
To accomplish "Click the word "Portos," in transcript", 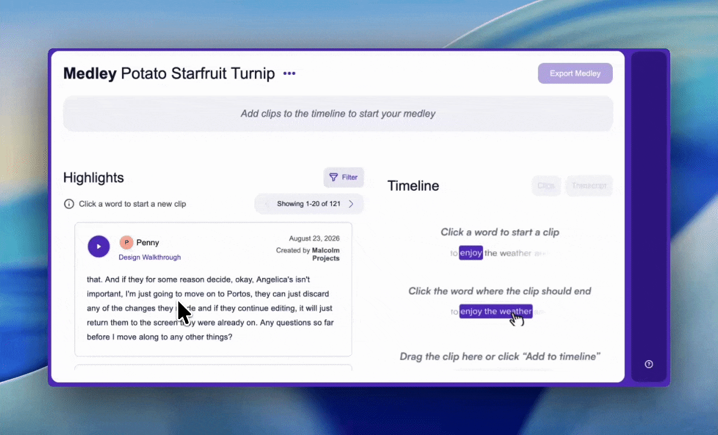I will click(240, 294).
